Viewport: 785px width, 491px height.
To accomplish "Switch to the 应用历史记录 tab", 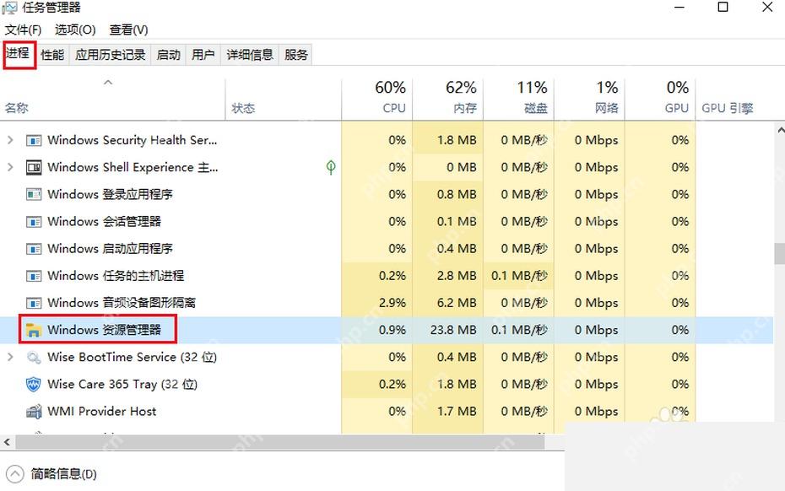I will pos(110,55).
